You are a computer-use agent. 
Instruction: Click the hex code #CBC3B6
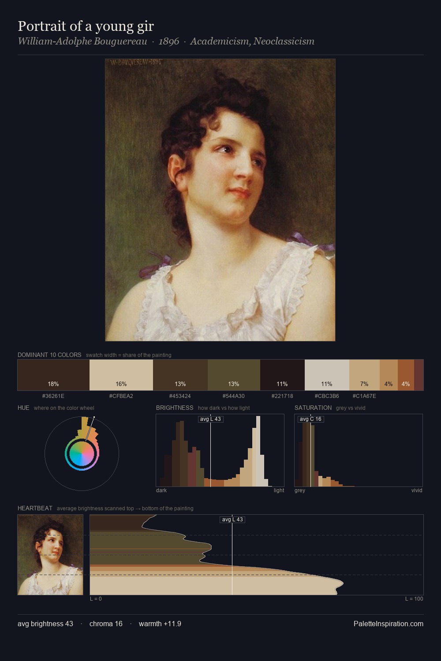(327, 396)
